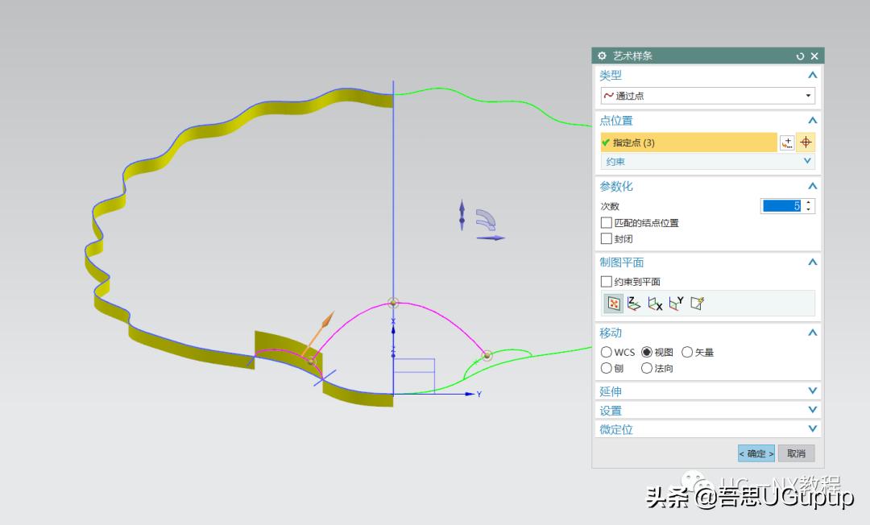870x525 pixels.
Task: Select the WCS radio button under 移动
Action: (x=606, y=352)
